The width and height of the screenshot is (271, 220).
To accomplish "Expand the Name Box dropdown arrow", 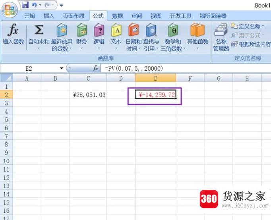I will [61, 68].
